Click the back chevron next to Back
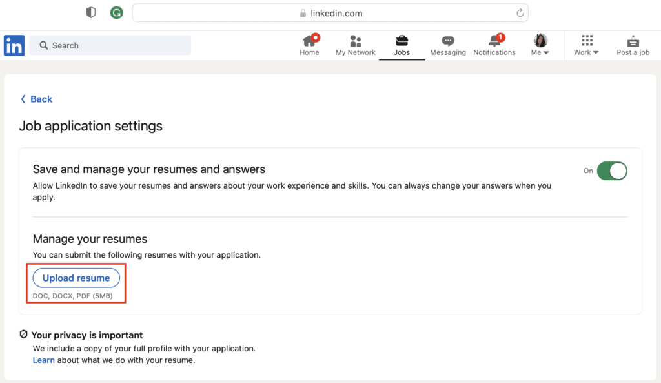This screenshot has width=661, height=383. point(24,99)
